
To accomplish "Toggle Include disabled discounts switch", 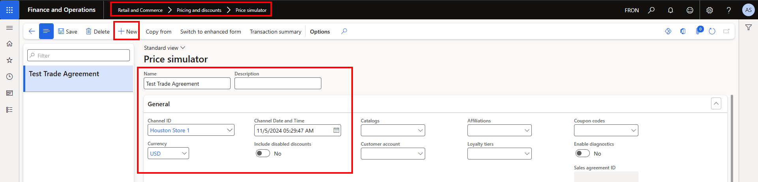I will [x=263, y=153].
